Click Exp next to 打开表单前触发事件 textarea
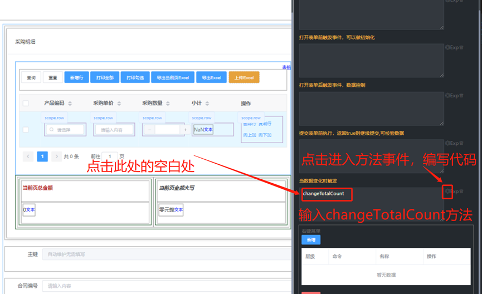Screen dimensions: 482x294 point(454,47)
